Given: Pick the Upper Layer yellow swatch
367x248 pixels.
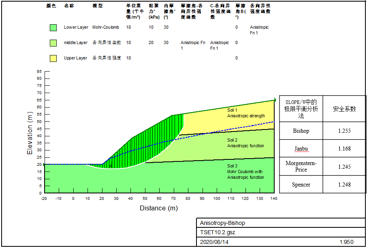Looking at the screenshot, I should [x=53, y=58].
